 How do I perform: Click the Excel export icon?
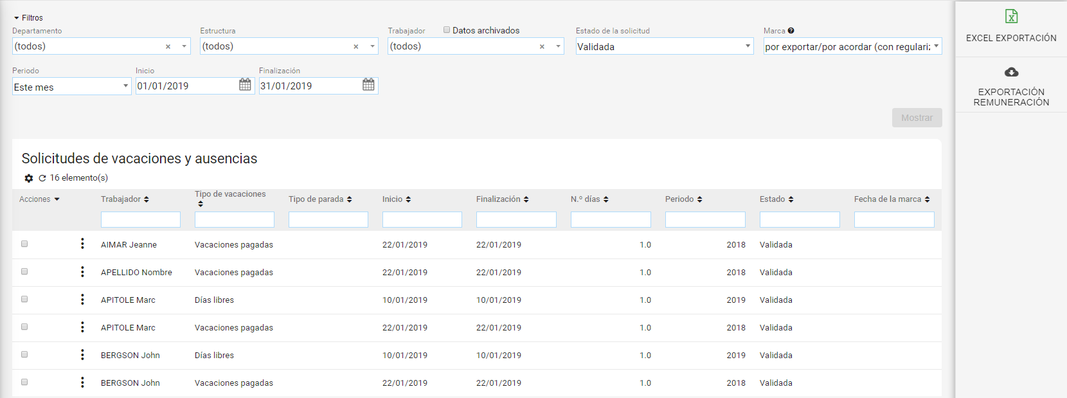tap(1011, 17)
